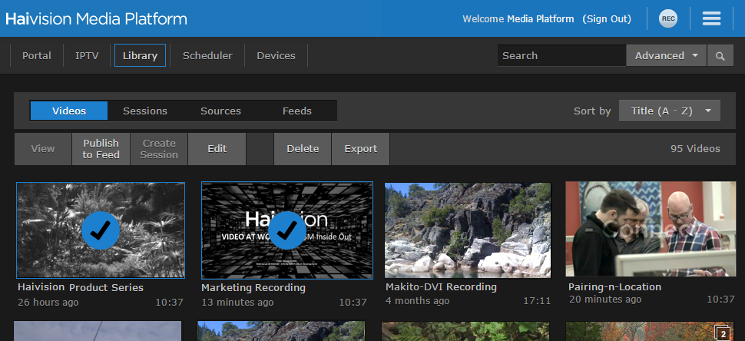Open the hamburger menu icon
This screenshot has width=745, height=341.
point(711,18)
